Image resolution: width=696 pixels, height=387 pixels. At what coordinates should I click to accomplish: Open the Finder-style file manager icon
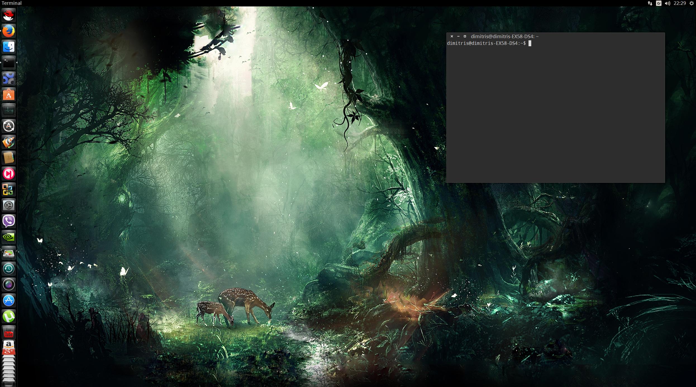click(x=9, y=47)
